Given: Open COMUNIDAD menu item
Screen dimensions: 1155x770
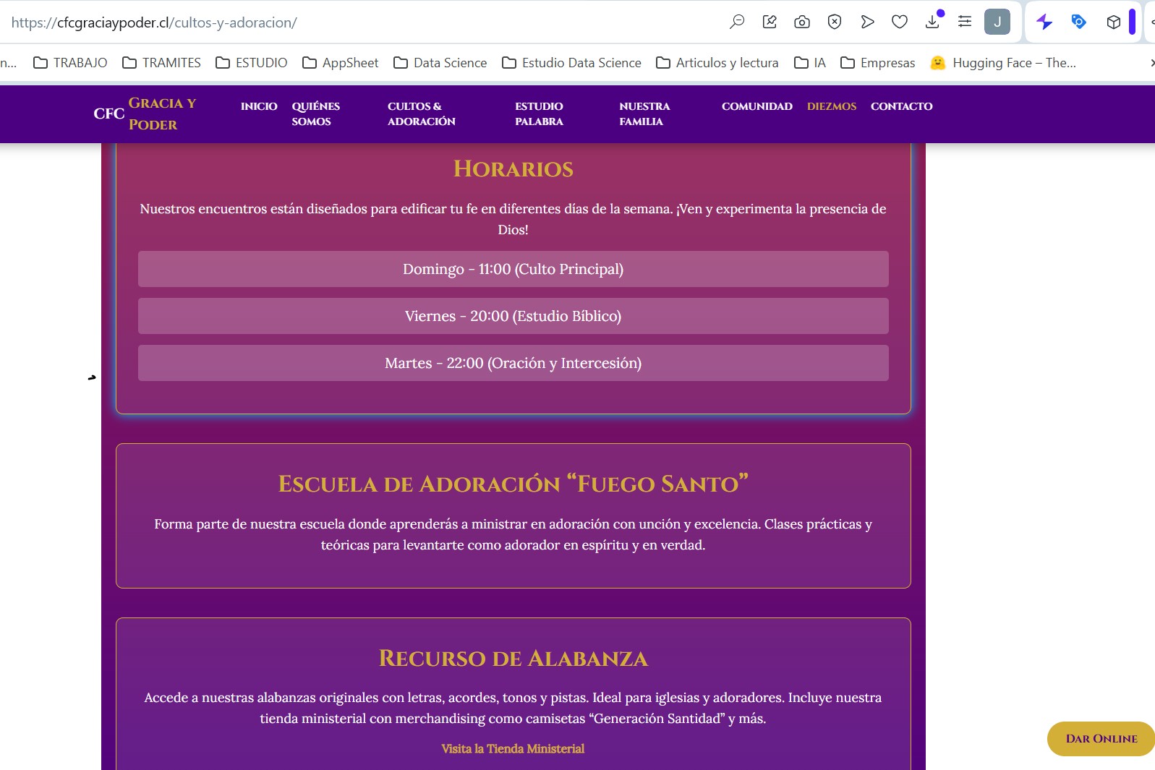Looking at the screenshot, I should pyautogui.click(x=756, y=106).
